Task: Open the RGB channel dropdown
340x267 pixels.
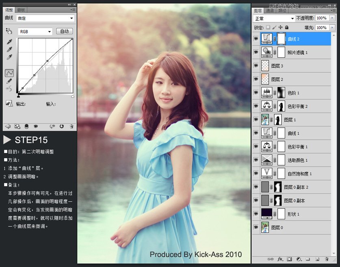Action: coord(35,31)
